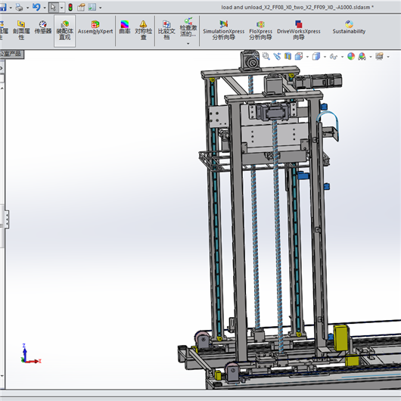Click left panel scroll up arrow
The width and height of the screenshot is (401, 401).
tap(2, 89)
